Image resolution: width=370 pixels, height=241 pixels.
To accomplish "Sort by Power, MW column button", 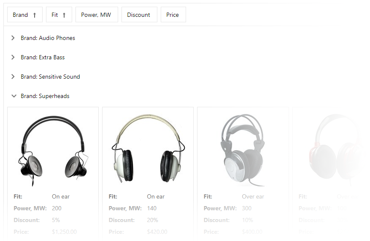I will click(97, 15).
